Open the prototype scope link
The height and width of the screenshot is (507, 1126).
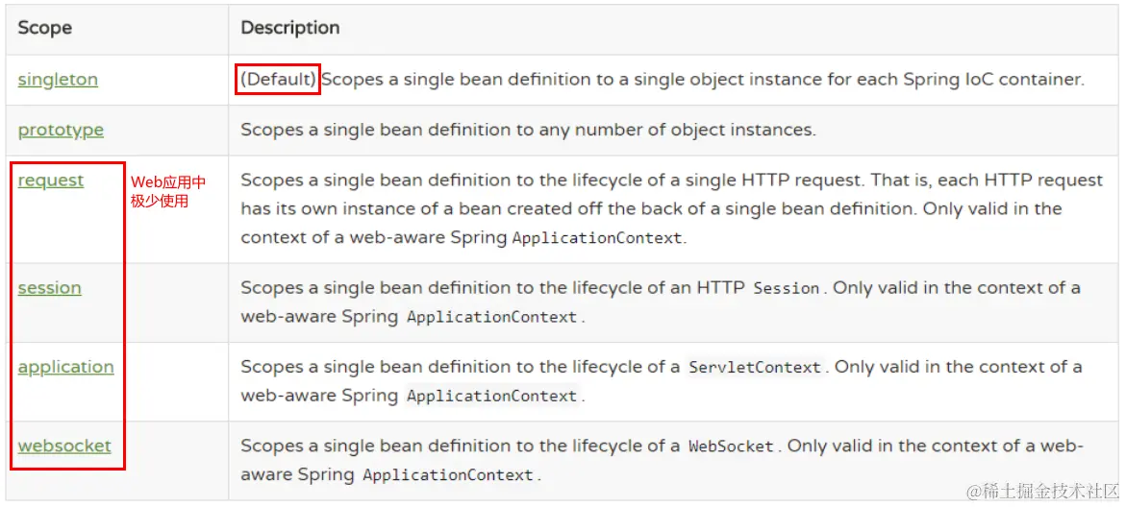coord(61,130)
